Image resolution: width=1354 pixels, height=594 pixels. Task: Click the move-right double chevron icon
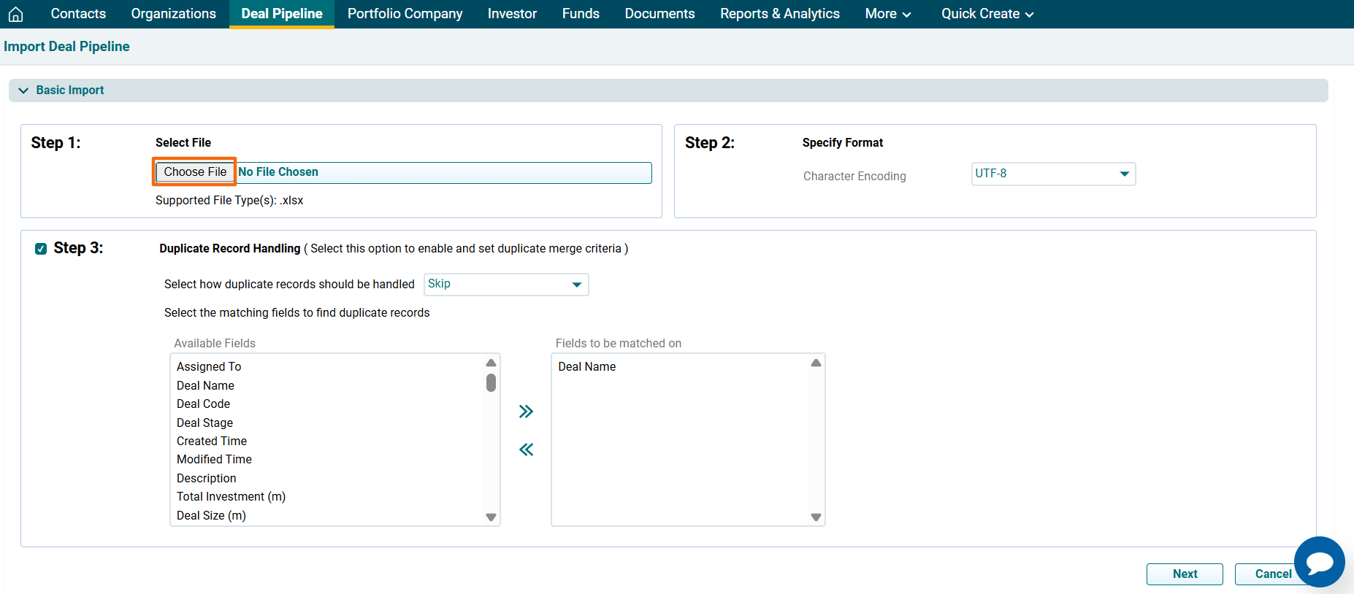pyautogui.click(x=526, y=412)
